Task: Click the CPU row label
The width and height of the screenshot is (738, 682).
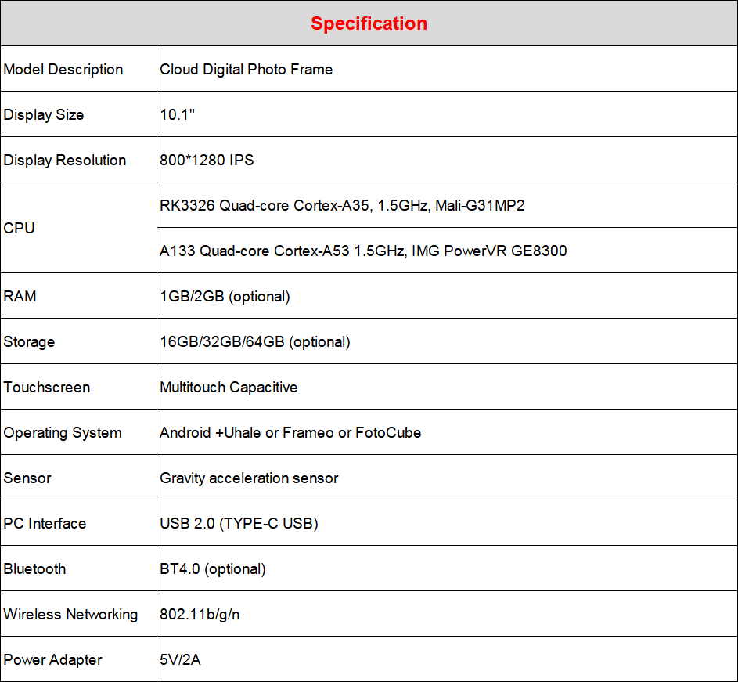Action: tap(20, 228)
